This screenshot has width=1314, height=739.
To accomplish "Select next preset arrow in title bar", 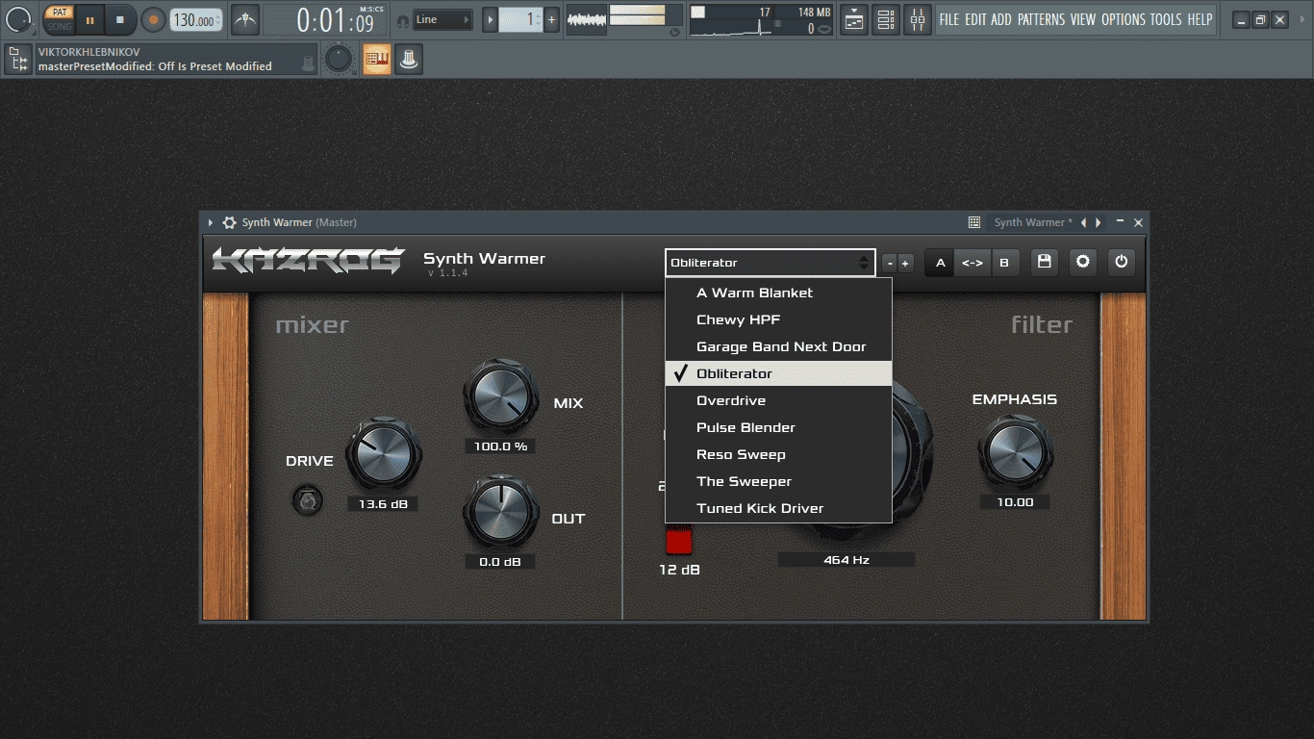I will 1099,222.
